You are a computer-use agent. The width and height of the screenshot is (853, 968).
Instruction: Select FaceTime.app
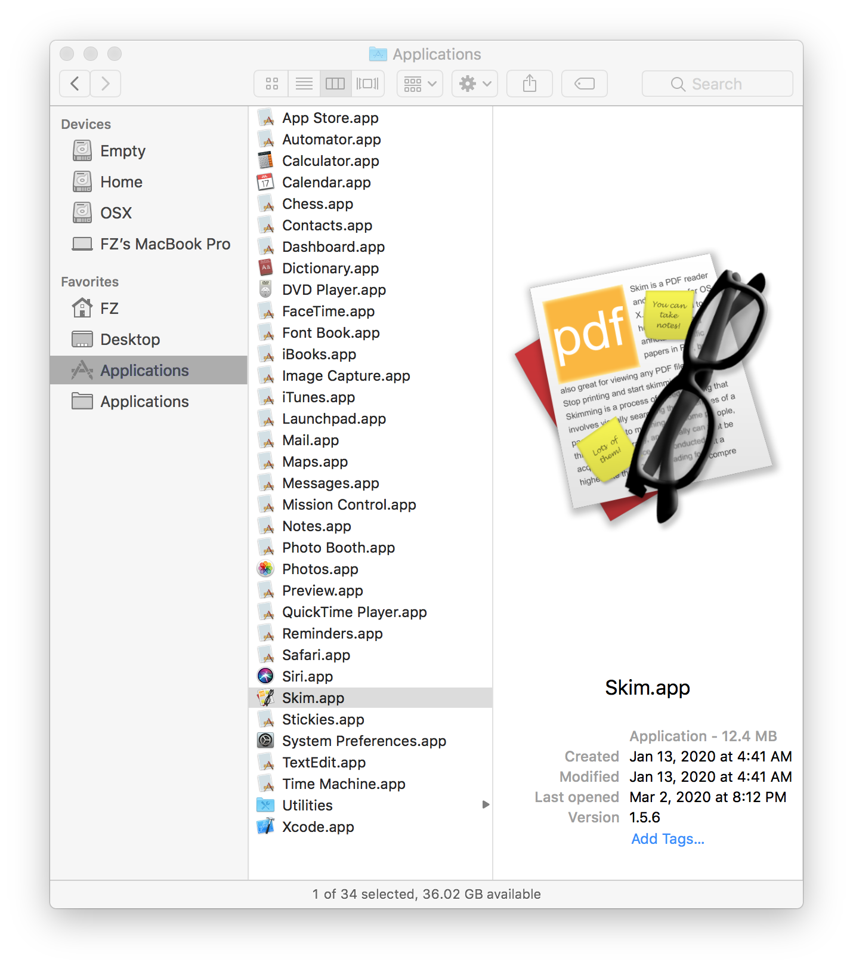click(x=370, y=311)
